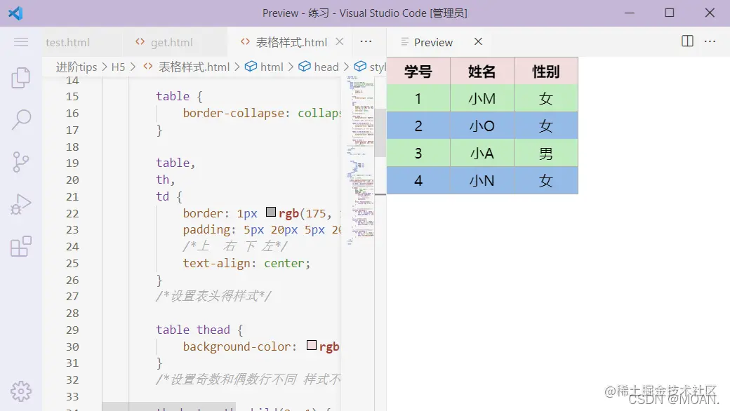The image size is (730, 411).
Task: Click the 学号 table header in preview
Action: tap(418, 72)
